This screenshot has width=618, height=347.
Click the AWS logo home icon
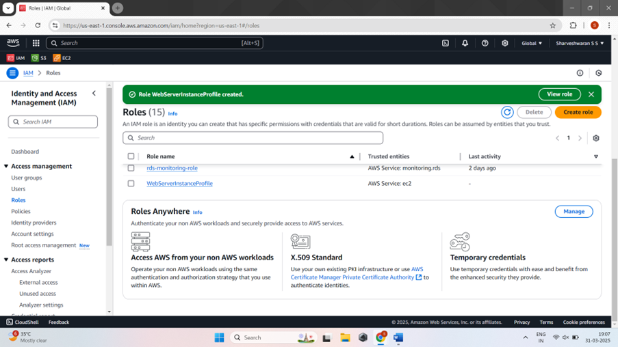[x=13, y=42]
